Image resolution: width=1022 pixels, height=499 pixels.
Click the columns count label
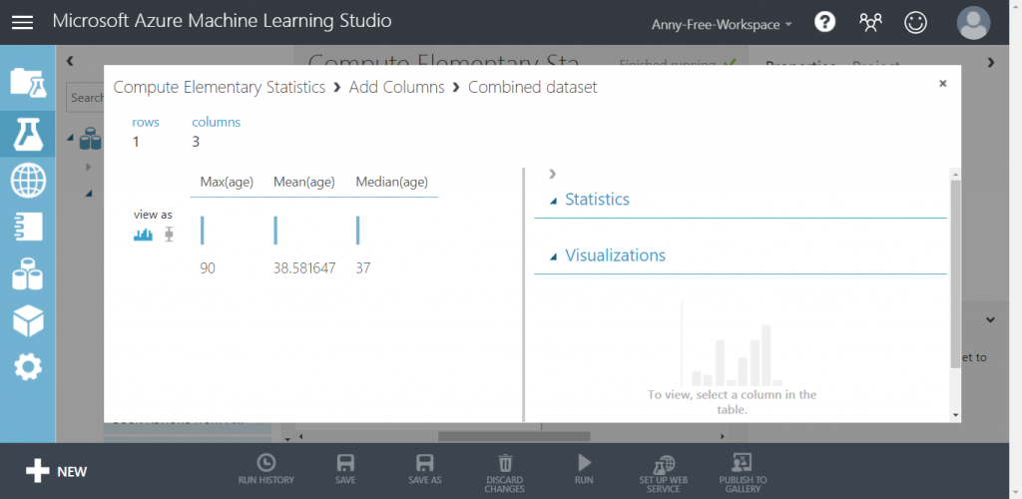coord(216,122)
